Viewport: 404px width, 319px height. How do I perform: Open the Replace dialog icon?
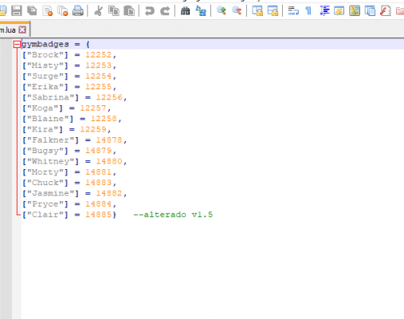click(x=201, y=11)
